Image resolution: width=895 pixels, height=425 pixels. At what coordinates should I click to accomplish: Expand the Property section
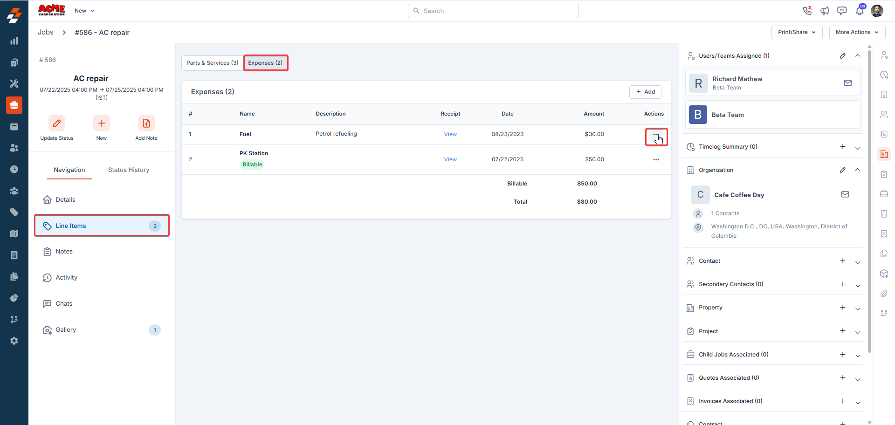[x=858, y=309]
